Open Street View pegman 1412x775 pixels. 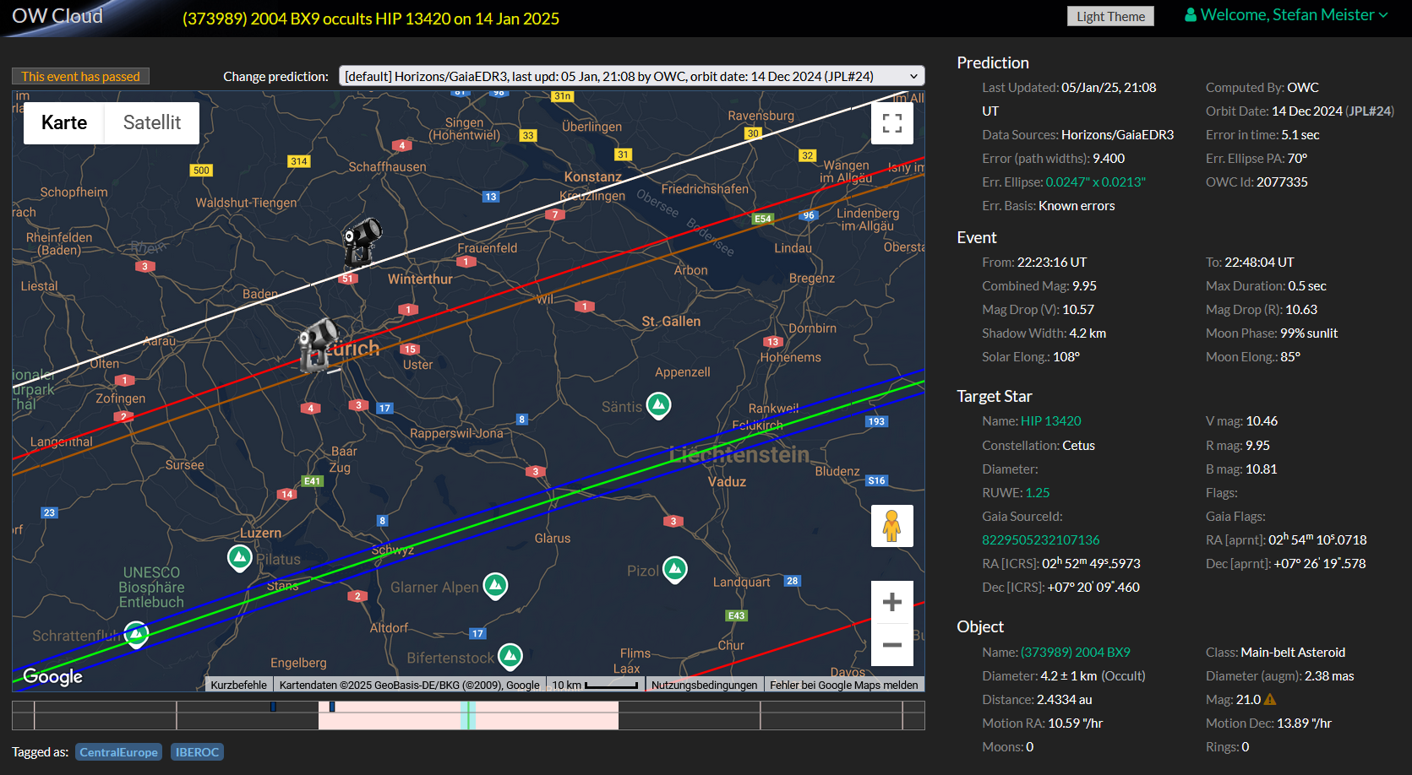coord(892,526)
